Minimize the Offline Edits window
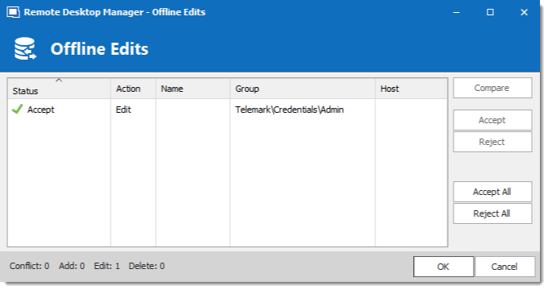The height and width of the screenshot is (290, 548). pyautogui.click(x=456, y=12)
